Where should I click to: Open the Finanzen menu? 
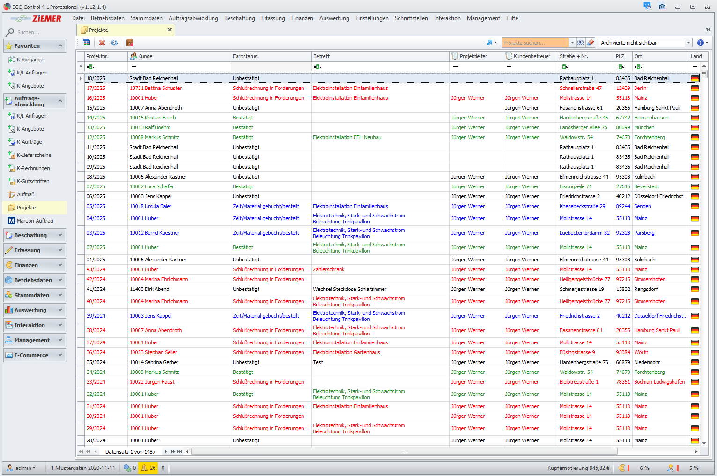tap(302, 18)
